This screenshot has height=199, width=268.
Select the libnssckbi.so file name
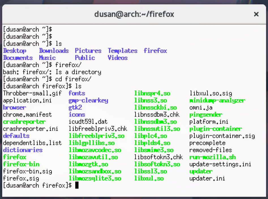point(155,108)
